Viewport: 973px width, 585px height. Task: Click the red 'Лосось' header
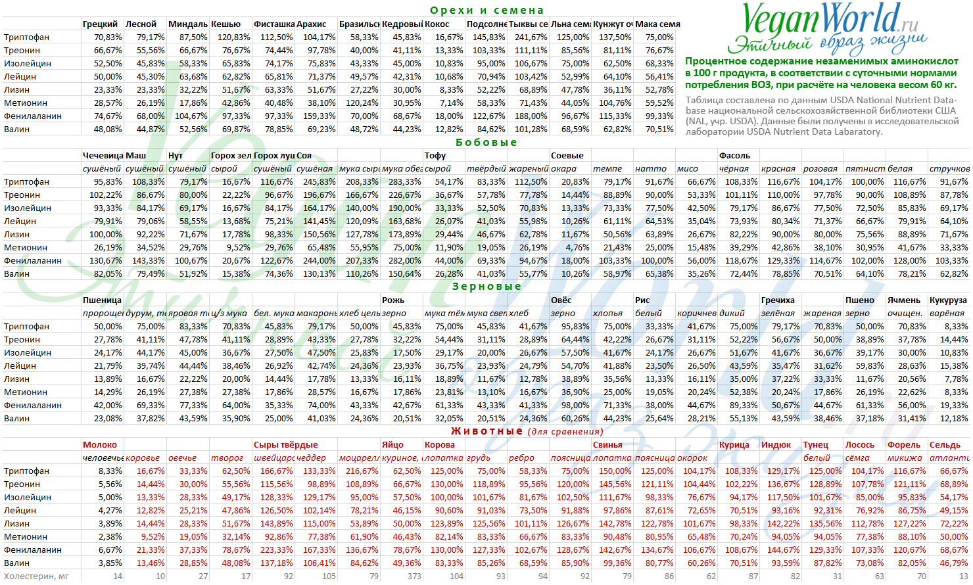[x=860, y=444]
